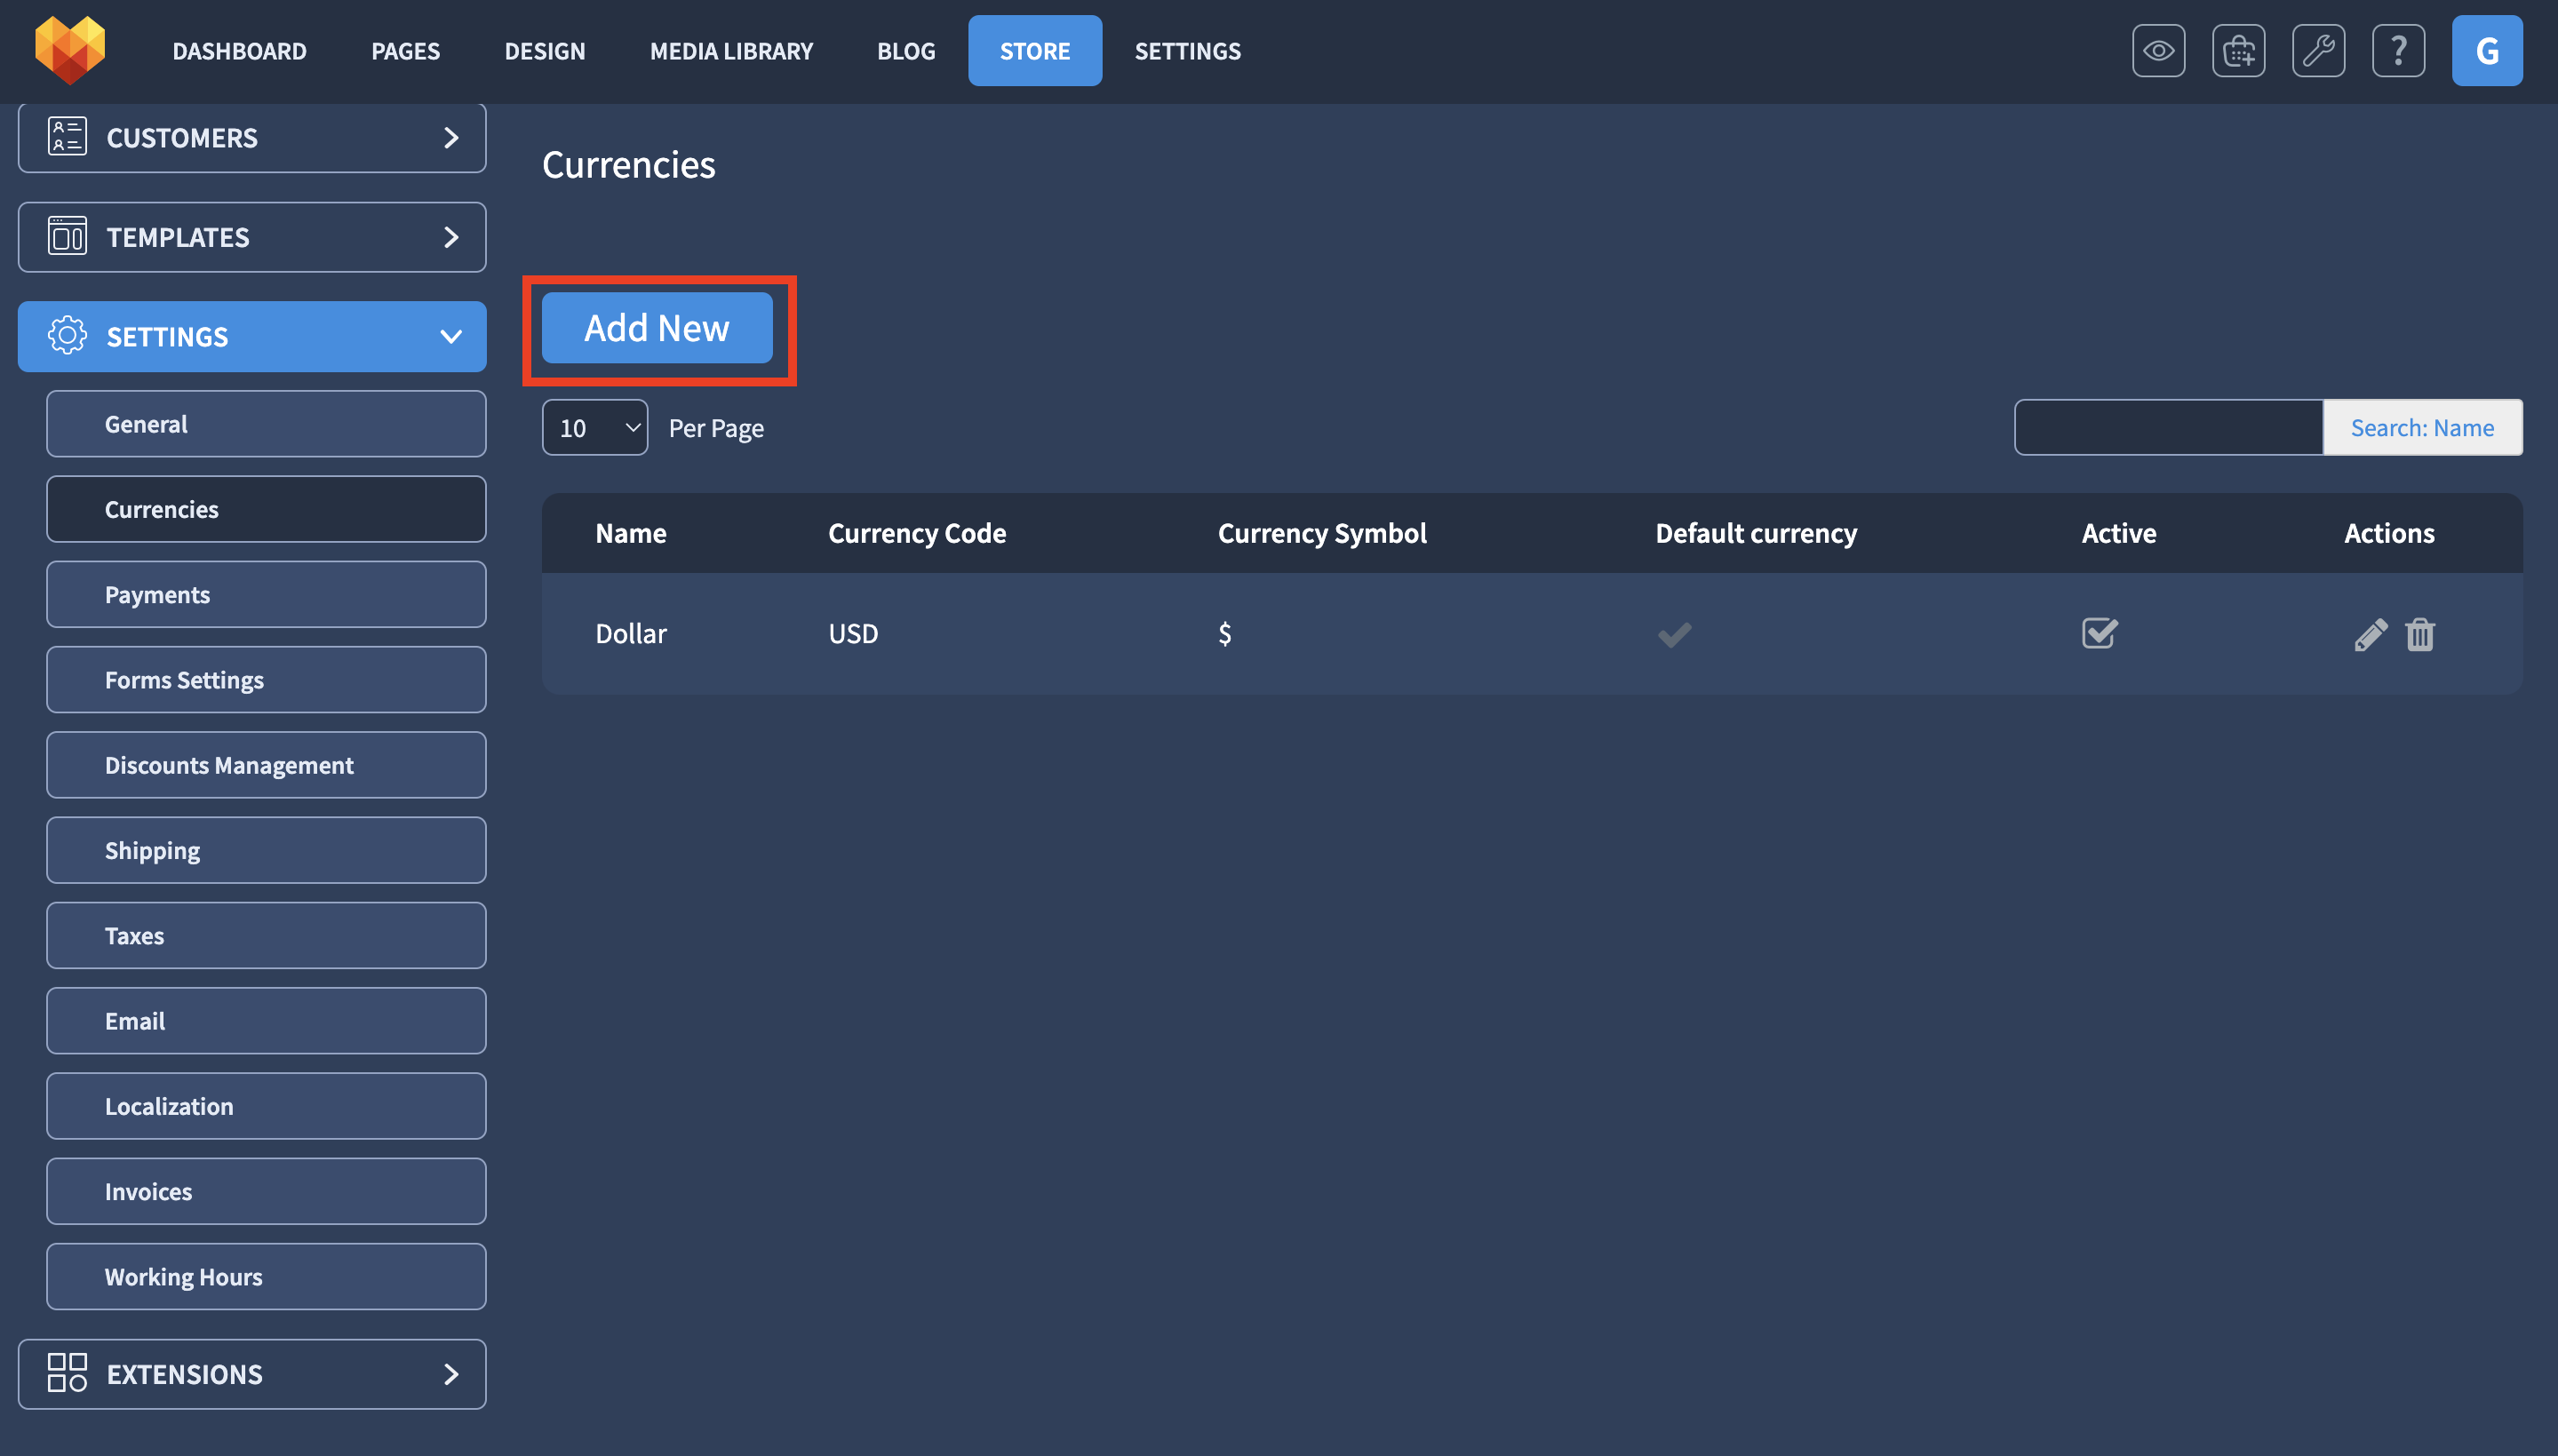Click the Currencies page heading

tap(628, 164)
